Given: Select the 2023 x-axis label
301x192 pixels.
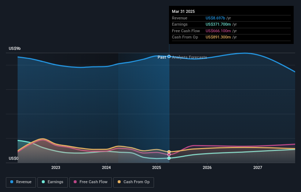Looking at the screenshot, I should (x=56, y=167).
